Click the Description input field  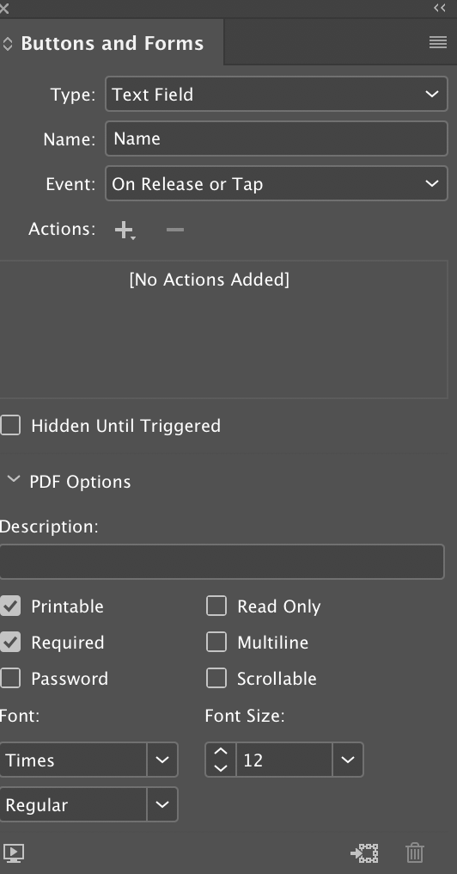click(222, 562)
